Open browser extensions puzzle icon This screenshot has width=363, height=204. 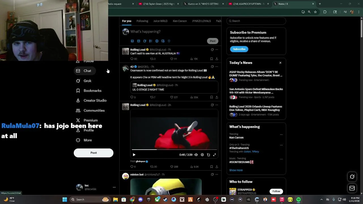325,12
